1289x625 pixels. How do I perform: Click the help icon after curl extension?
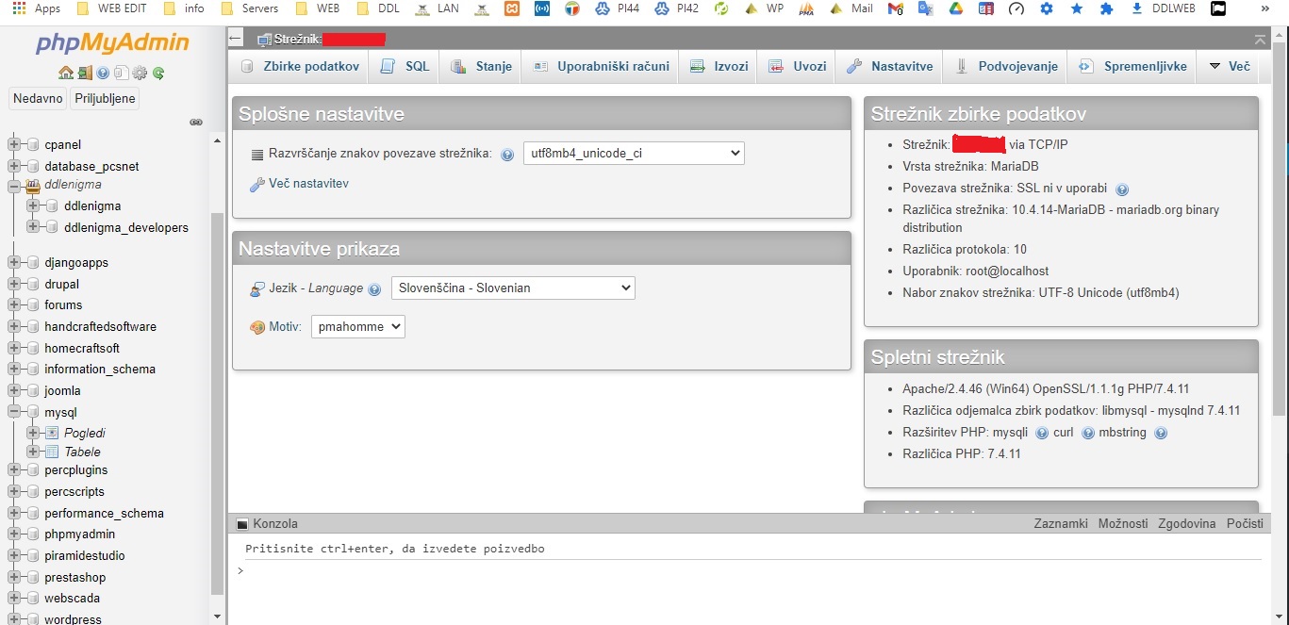(1088, 434)
